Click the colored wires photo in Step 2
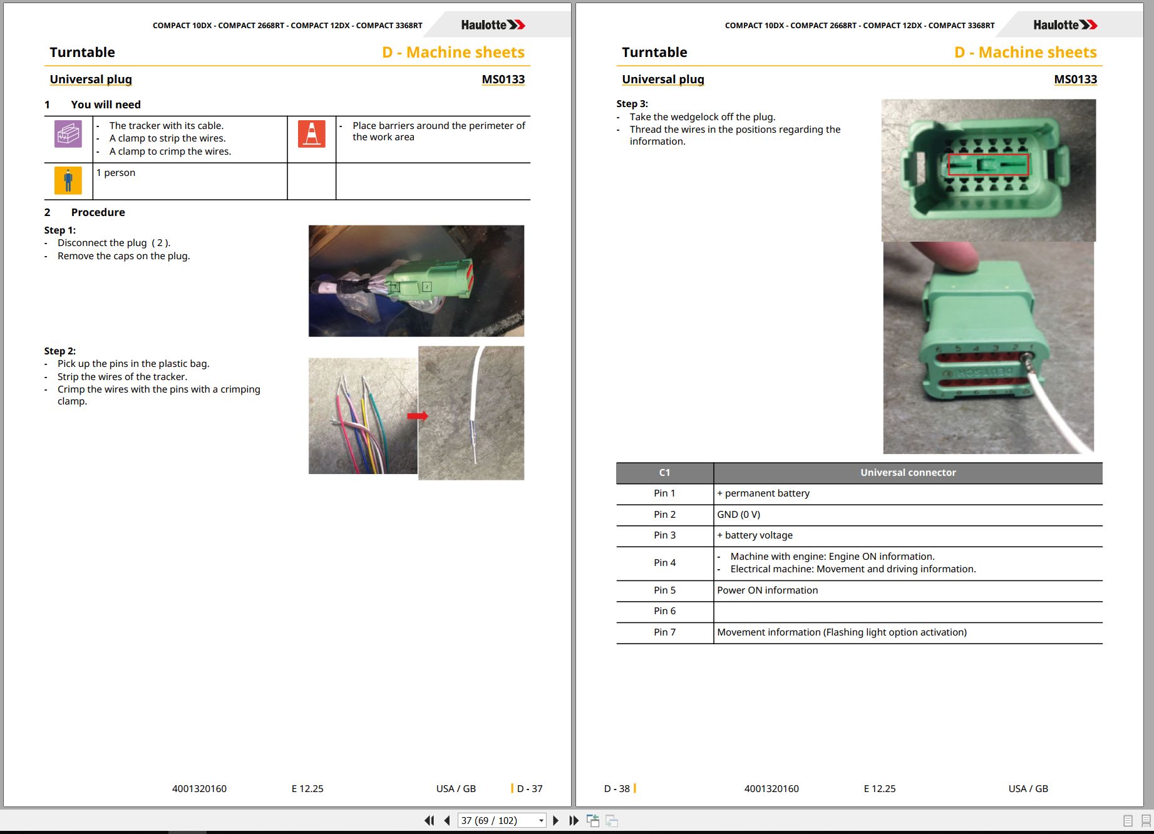The width and height of the screenshot is (1154, 834). click(363, 416)
